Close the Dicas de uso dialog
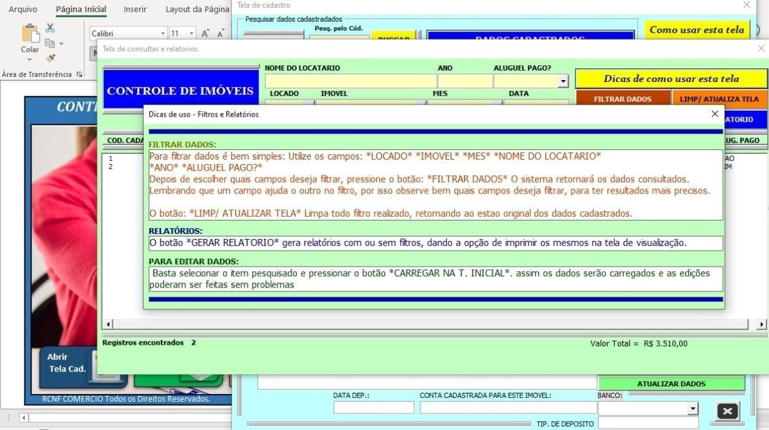This screenshot has height=430, width=769. 715,114
